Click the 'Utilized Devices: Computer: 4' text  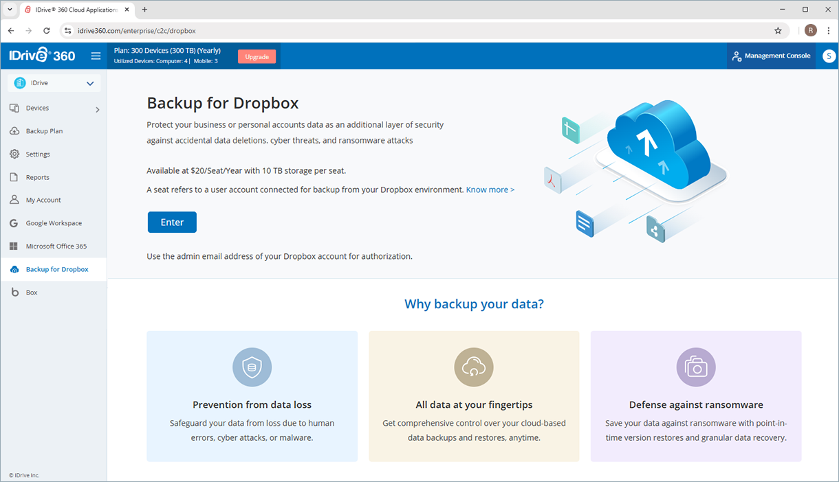tap(151, 61)
